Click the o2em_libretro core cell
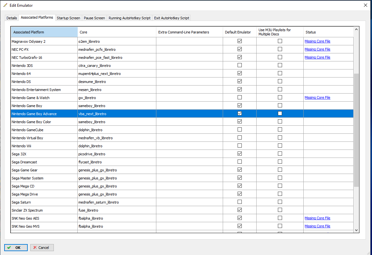The height and width of the screenshot is (255, 372). point(117,41)
